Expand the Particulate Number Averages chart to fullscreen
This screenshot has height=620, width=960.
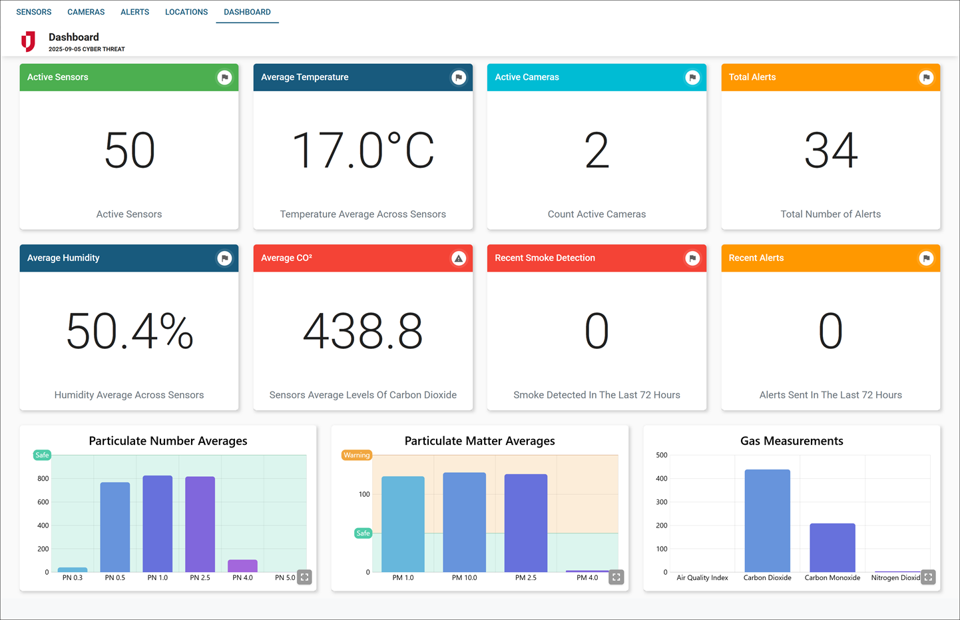pos(304,577)
